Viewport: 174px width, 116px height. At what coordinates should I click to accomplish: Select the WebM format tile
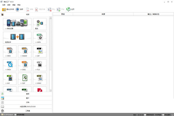(x=25, y=51)
